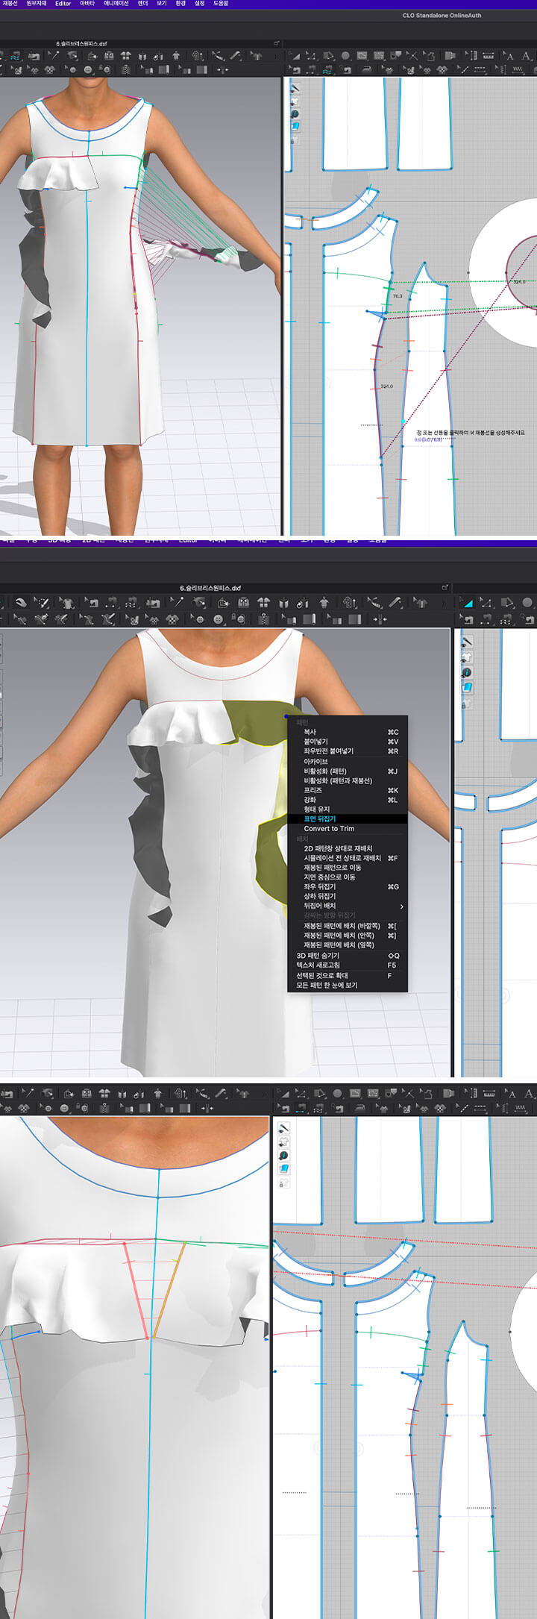Open the 아바타 menu
Screen dimensions: 537x1619
pyautogui.click(x=87, y=4)
